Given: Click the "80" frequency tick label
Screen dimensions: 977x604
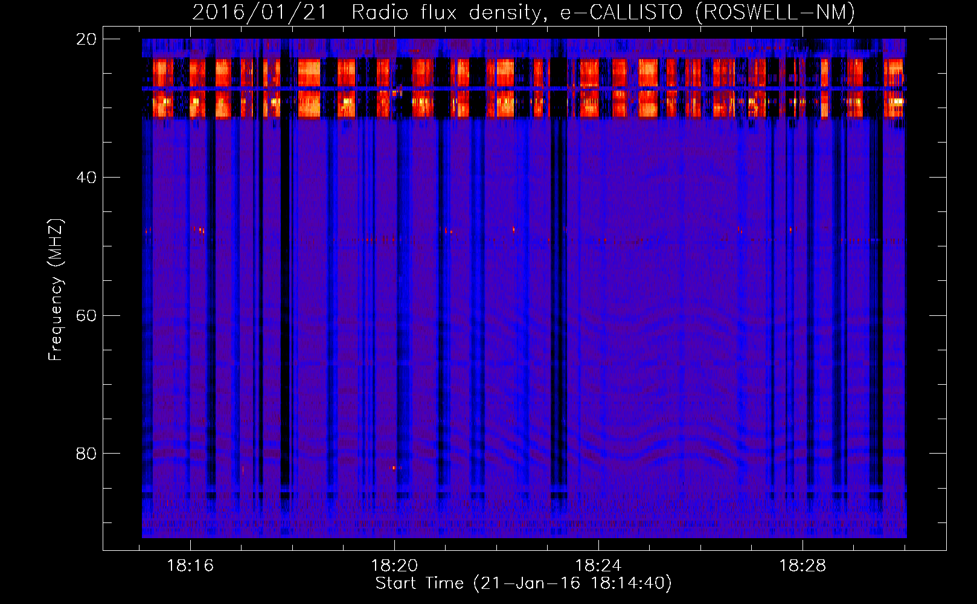Looking at the screenshot, I should coord(86,454).
